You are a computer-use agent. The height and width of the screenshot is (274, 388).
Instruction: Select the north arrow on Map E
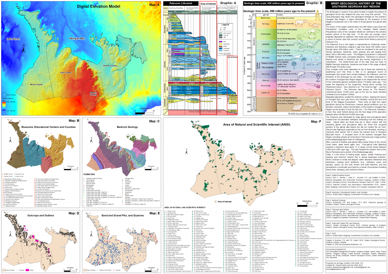click(91, 233)
